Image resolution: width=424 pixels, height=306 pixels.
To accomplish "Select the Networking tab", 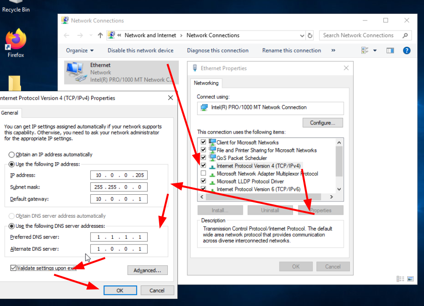I will [x=206, y=83].
